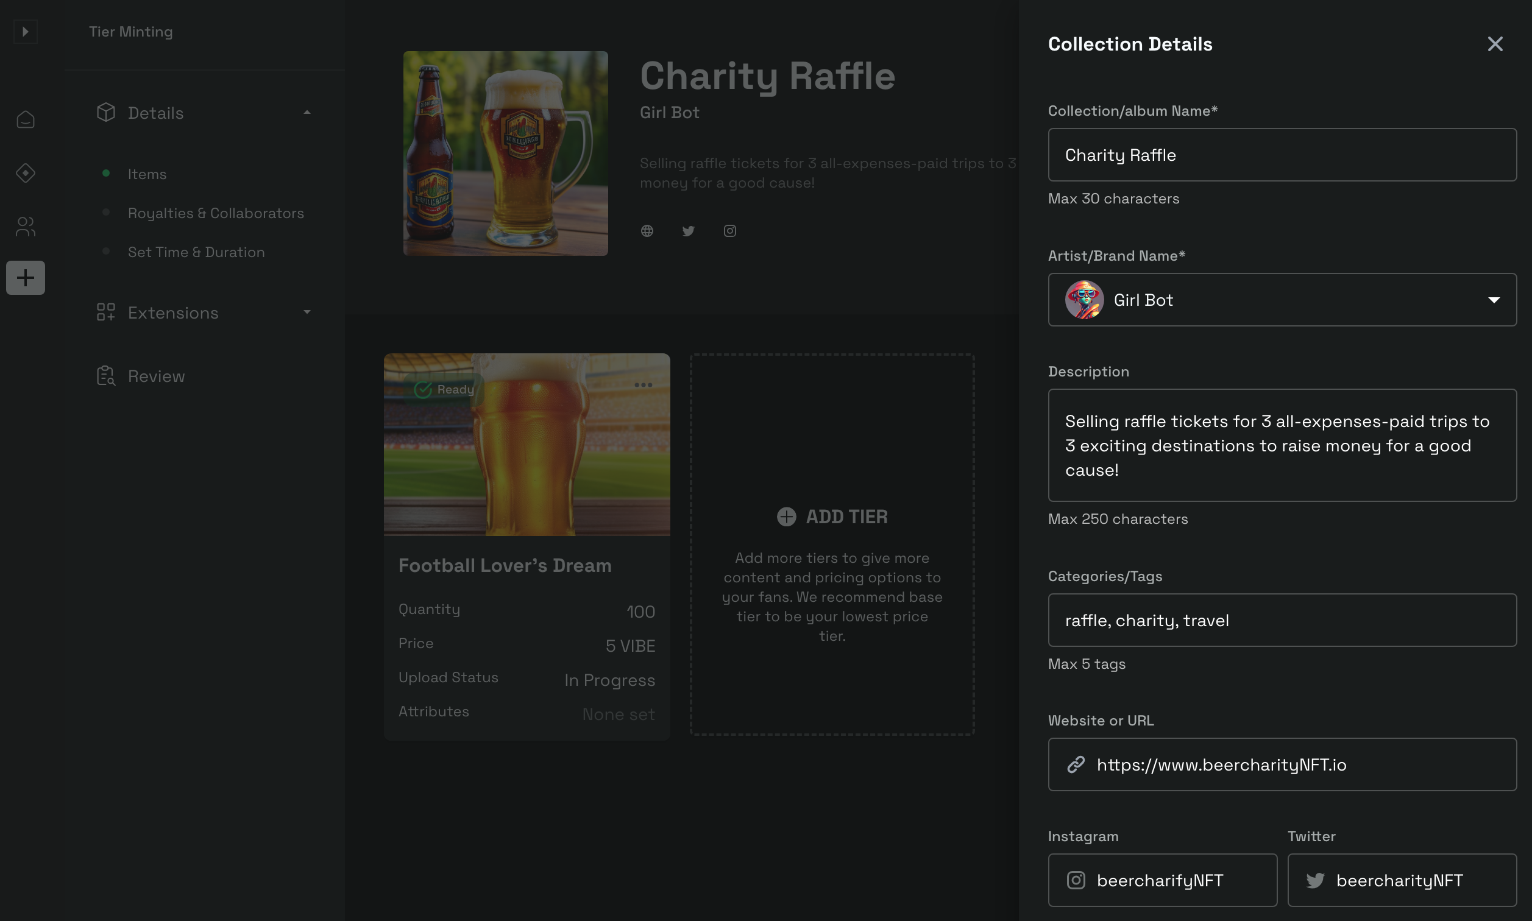Open the three-dot menu on tier card
The width and height of the screenshot is (1532, 921).
point(643,385)
